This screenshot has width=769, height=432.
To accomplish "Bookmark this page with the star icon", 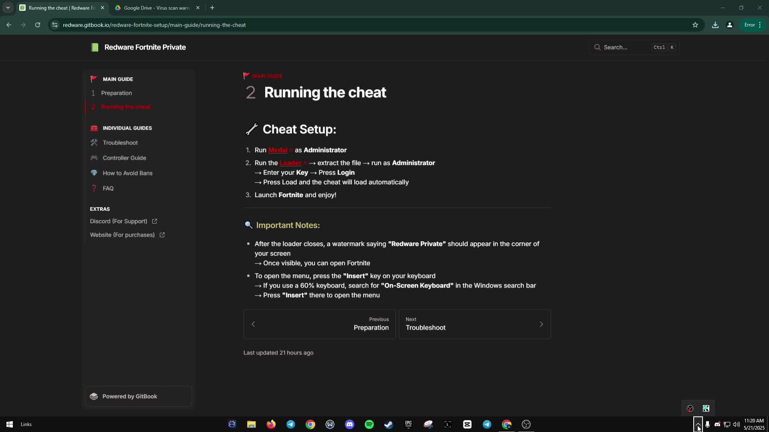I will (x=696, y=25).
